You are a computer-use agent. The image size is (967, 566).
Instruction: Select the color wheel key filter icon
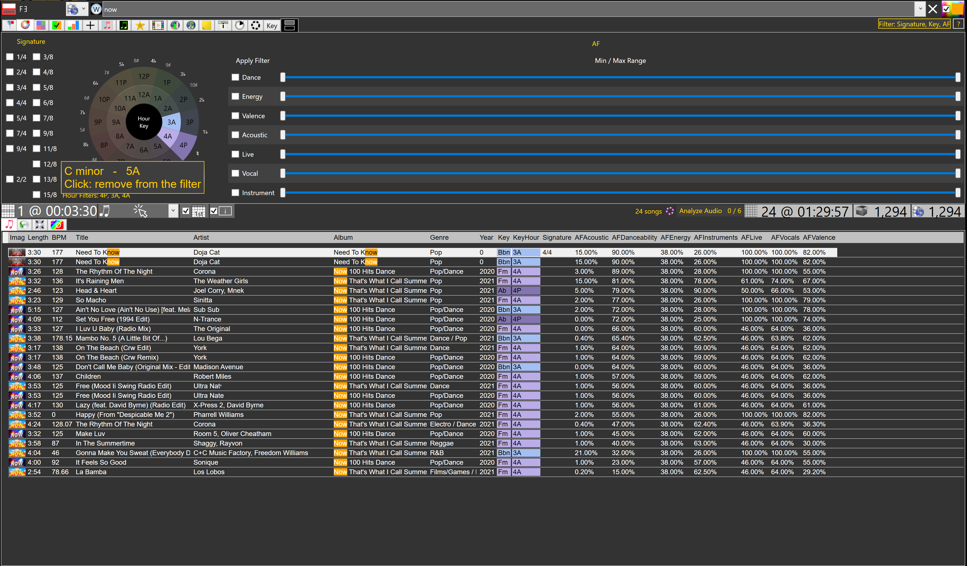pos(25,25)
